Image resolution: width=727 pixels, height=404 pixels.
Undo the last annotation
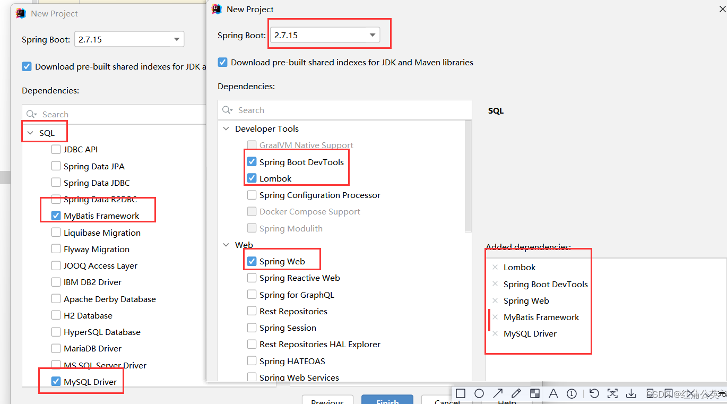click(x=594, y=393)
